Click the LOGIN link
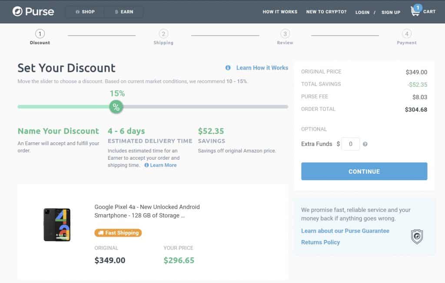 [x=362, y=12]
